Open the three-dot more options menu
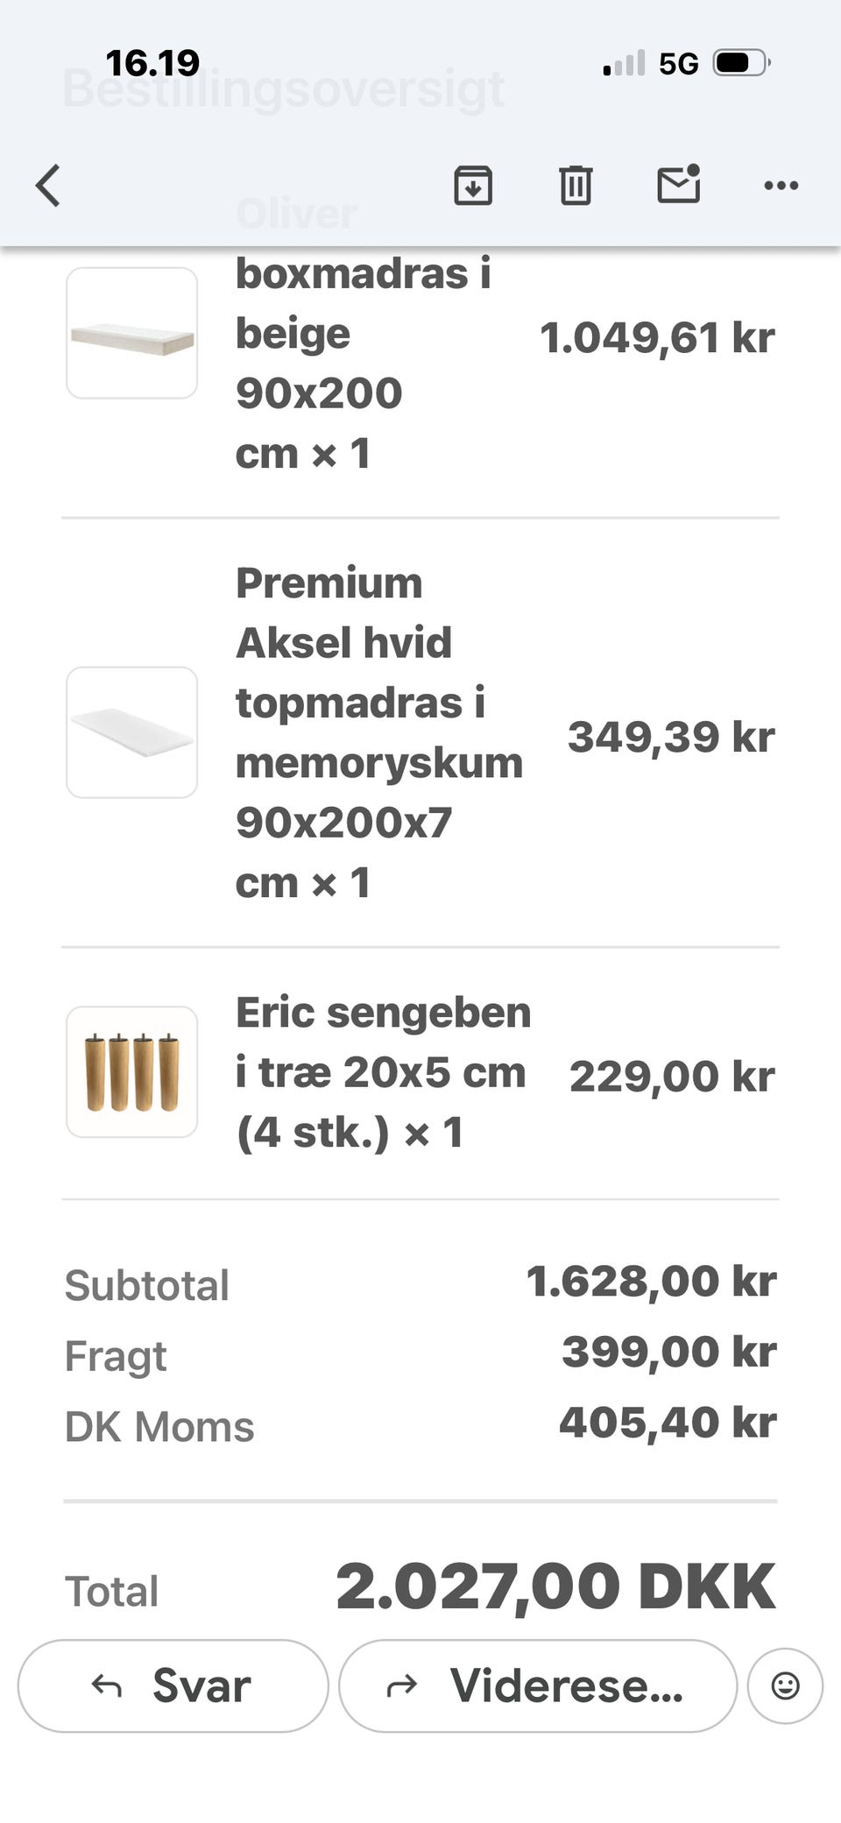The width and height of the screenshot is (841, 1823). 781,185
